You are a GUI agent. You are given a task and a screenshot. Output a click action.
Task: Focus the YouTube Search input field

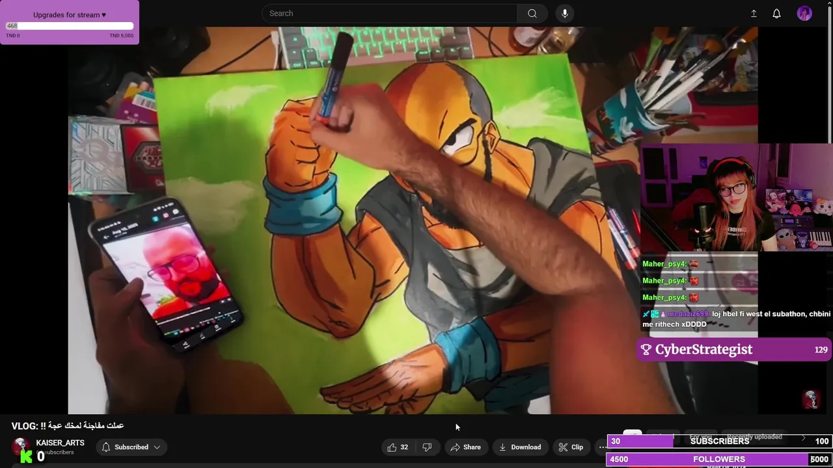tap(390, 13)
